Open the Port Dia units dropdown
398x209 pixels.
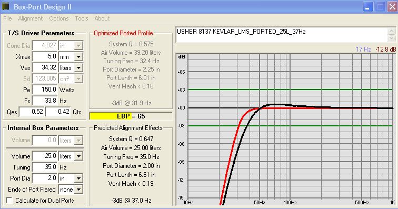[78, 178]
